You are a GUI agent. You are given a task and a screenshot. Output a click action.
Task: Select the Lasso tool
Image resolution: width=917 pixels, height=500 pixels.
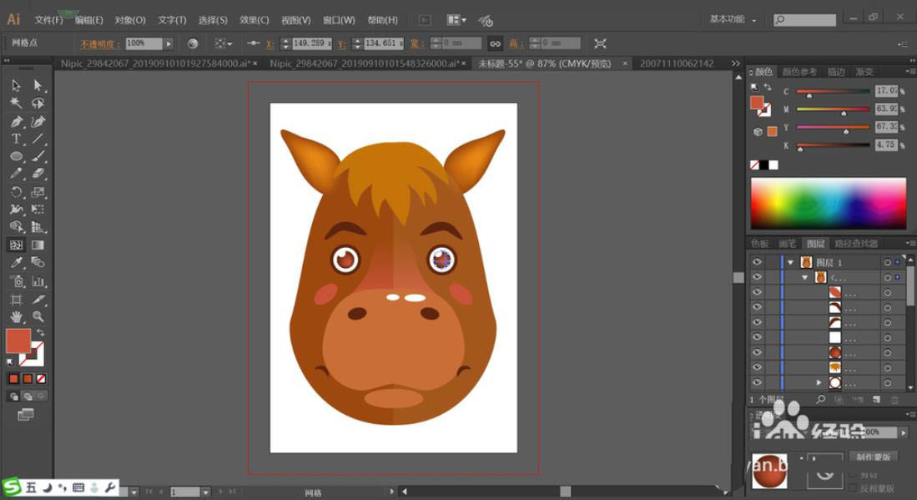pos(38,103)
